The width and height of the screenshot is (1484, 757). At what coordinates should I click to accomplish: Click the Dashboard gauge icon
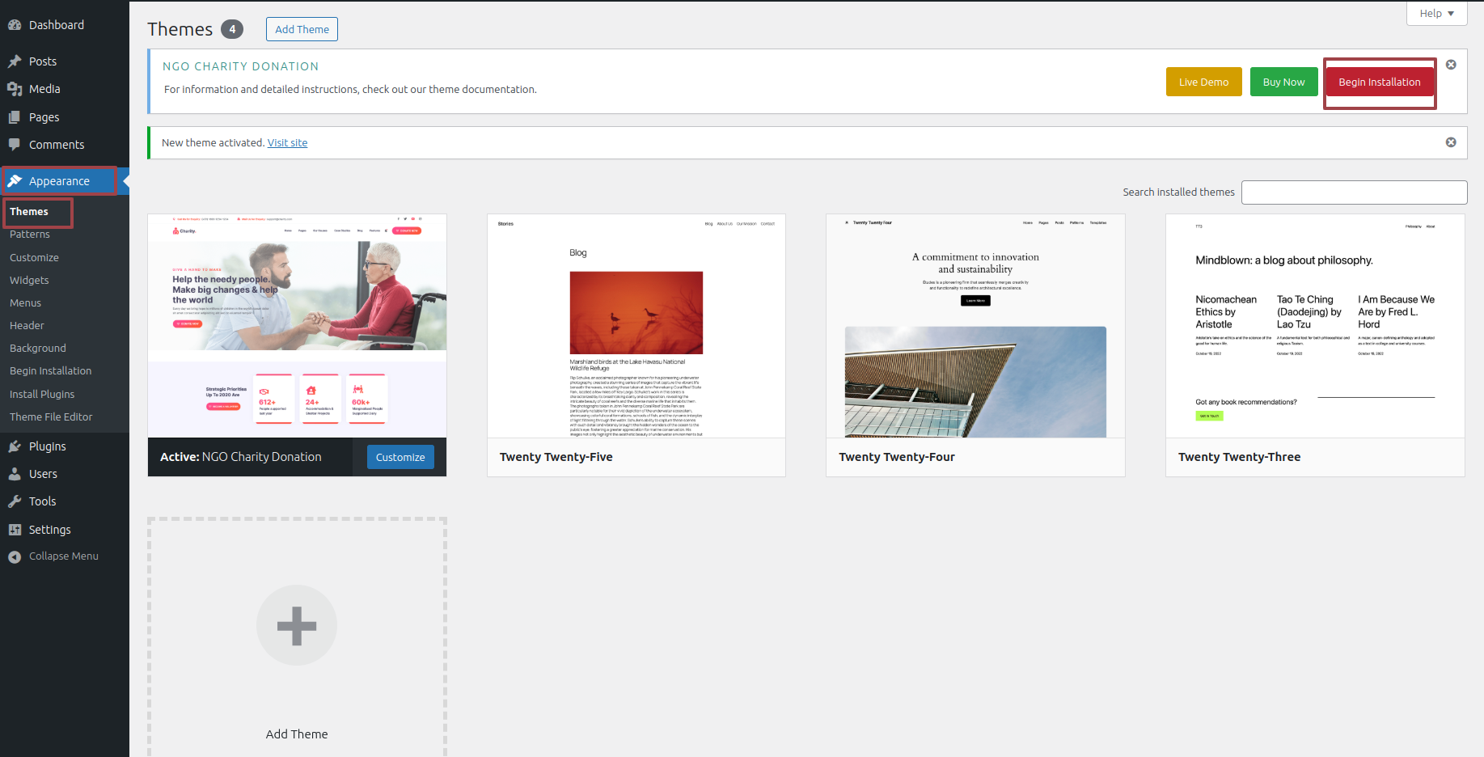pos(15,25)
